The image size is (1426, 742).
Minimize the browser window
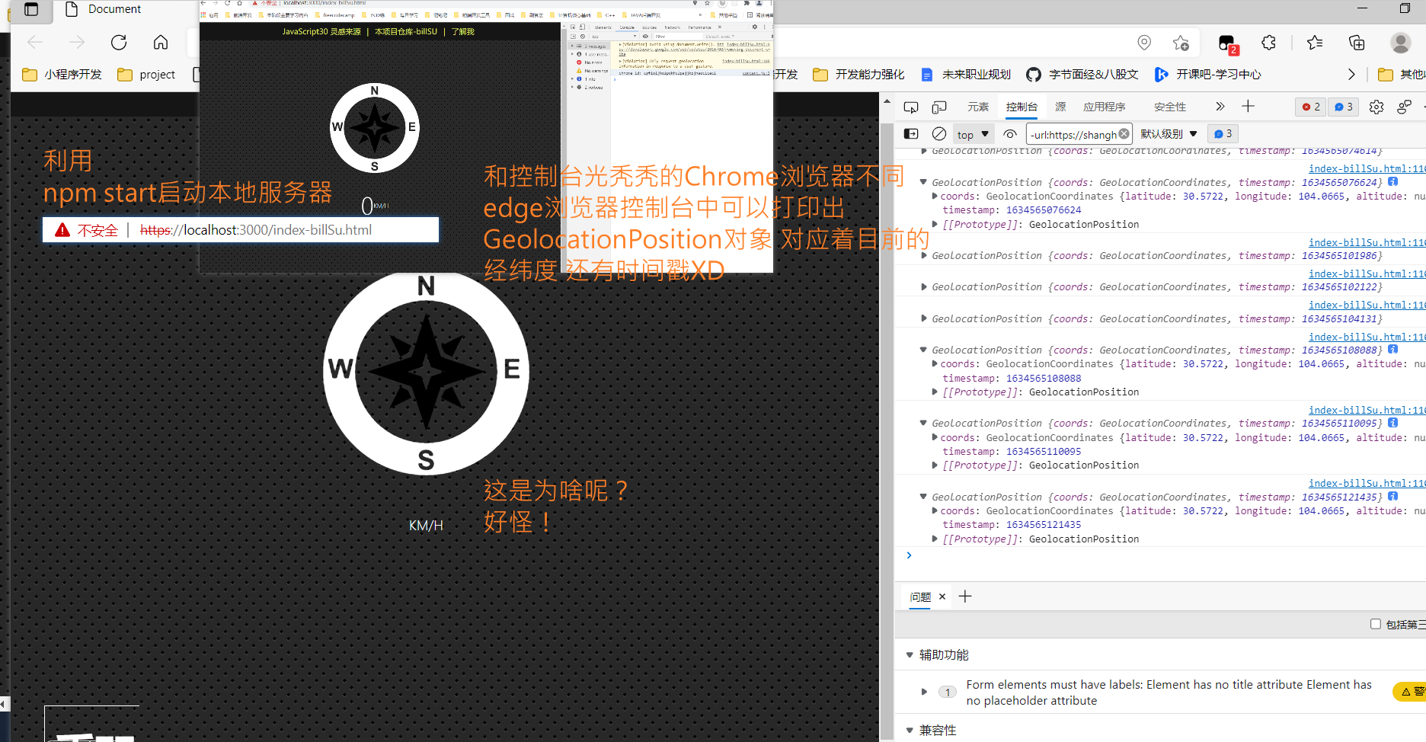(x=1364, y=8)
